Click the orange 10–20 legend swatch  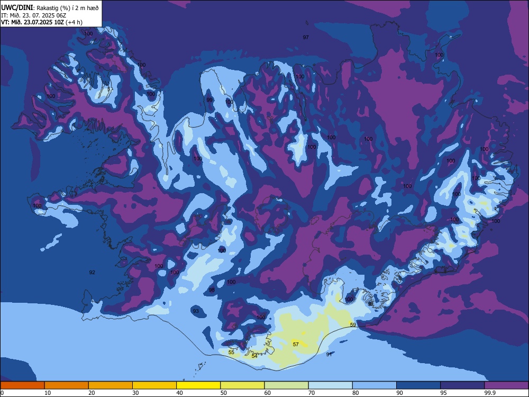click(67, 385)
